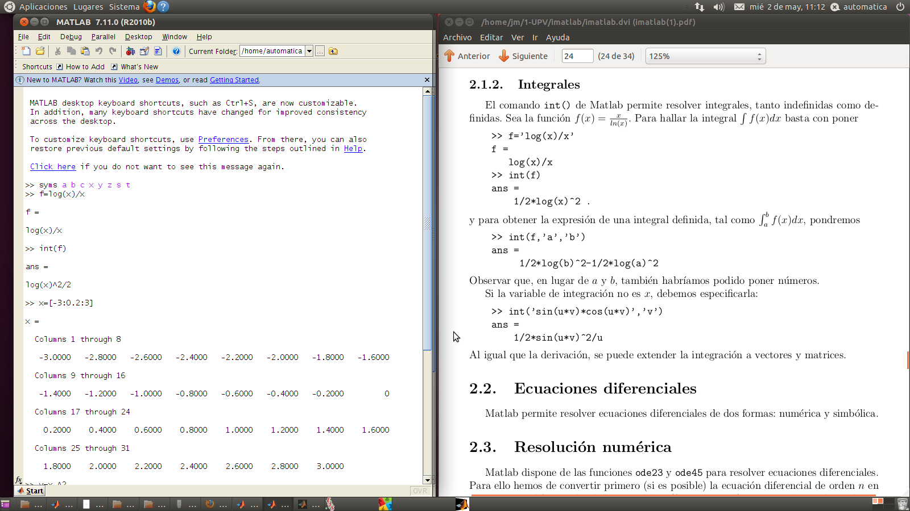Open MATLAB Help via the question mark icon
The height and width of the screenshot is (511, 910).
point(176,51)
